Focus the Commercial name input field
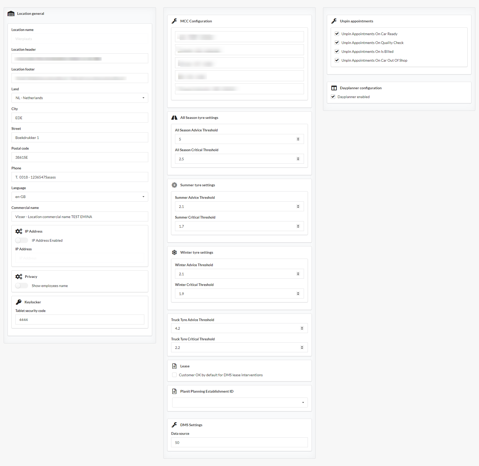The width and height of the screenshot is (479, 466). [80, 216]
